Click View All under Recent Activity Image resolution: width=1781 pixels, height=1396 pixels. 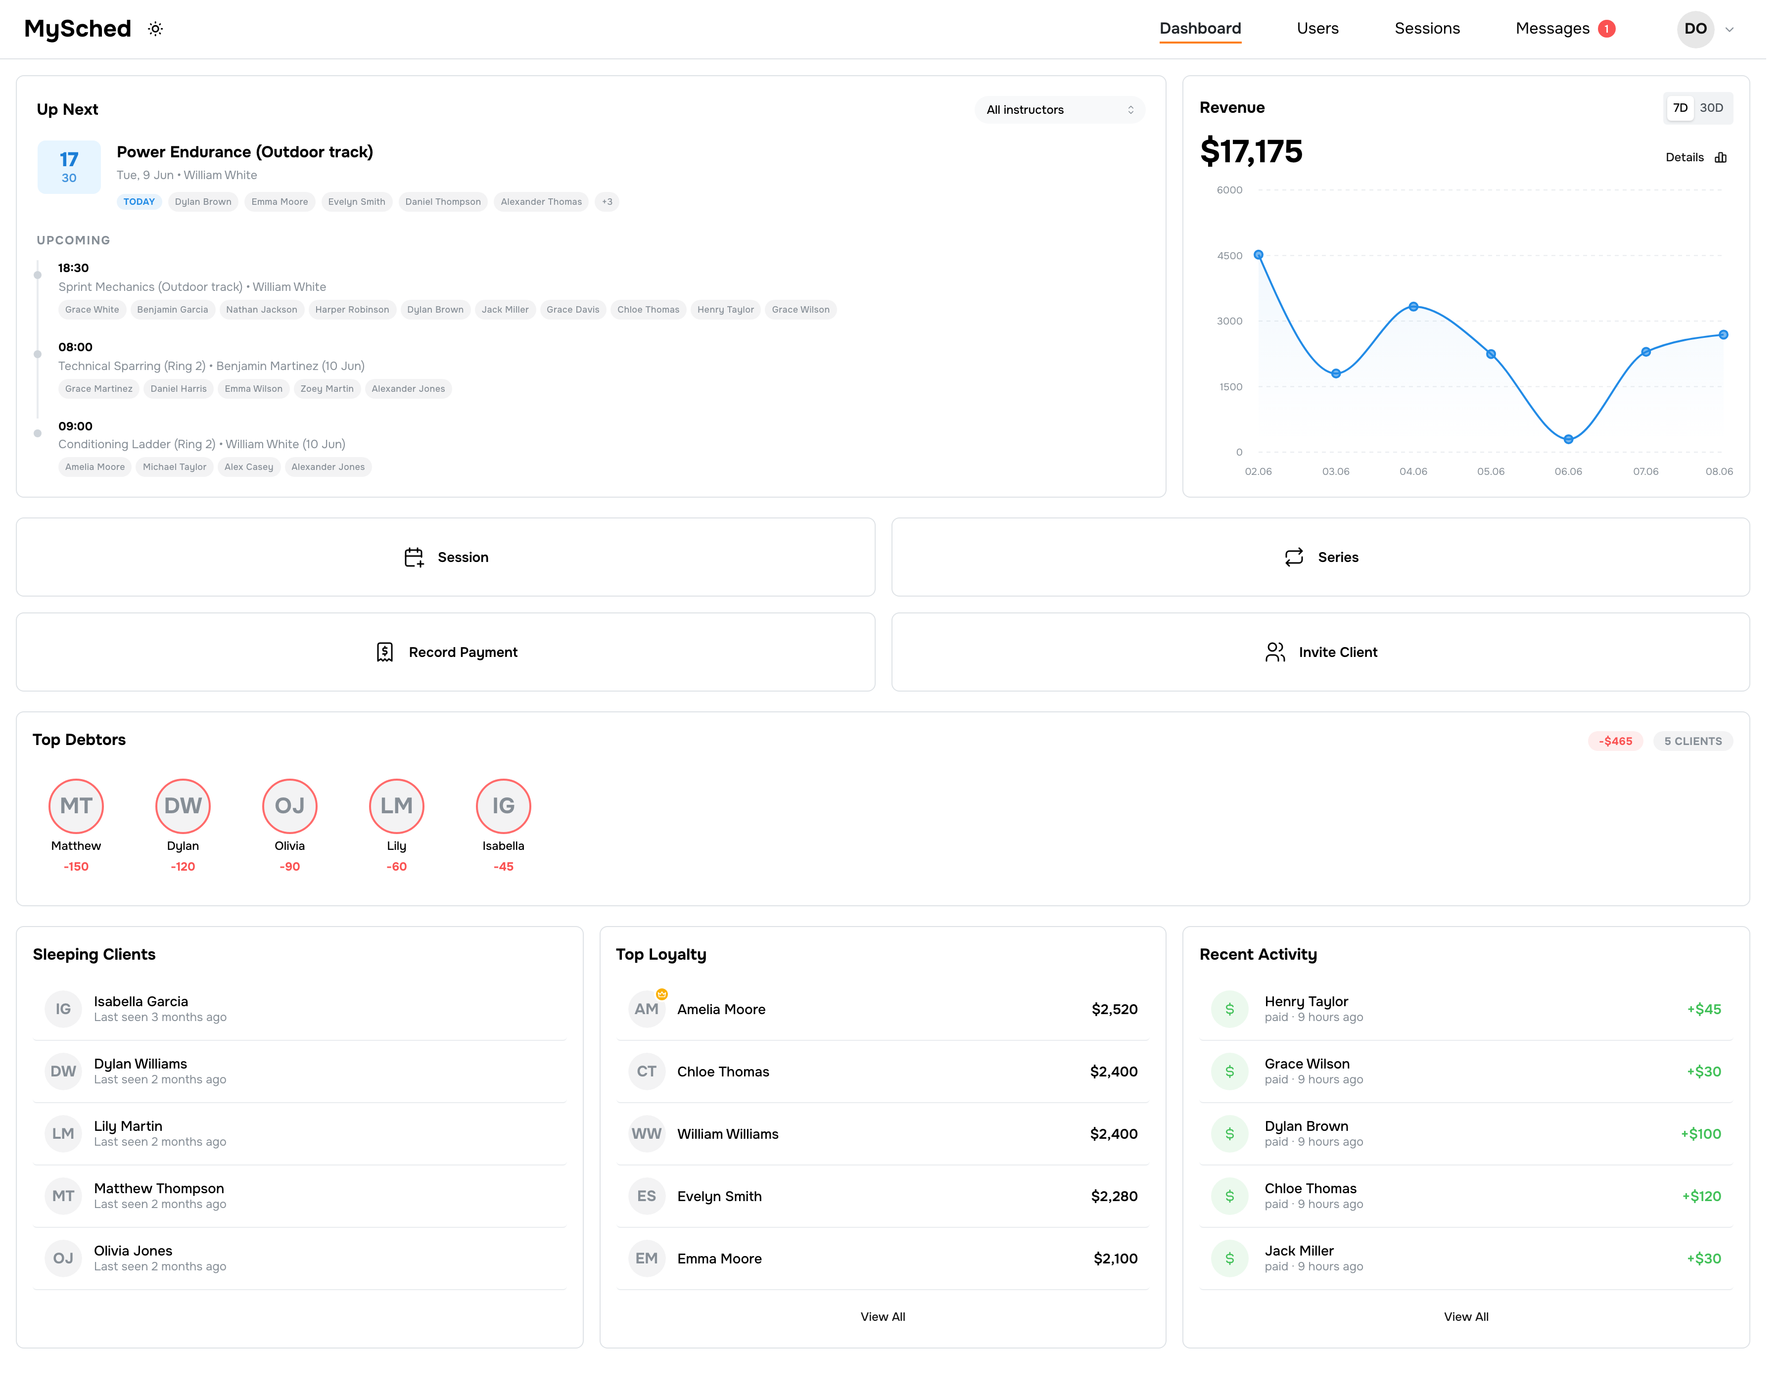tap(1479, 1327)
